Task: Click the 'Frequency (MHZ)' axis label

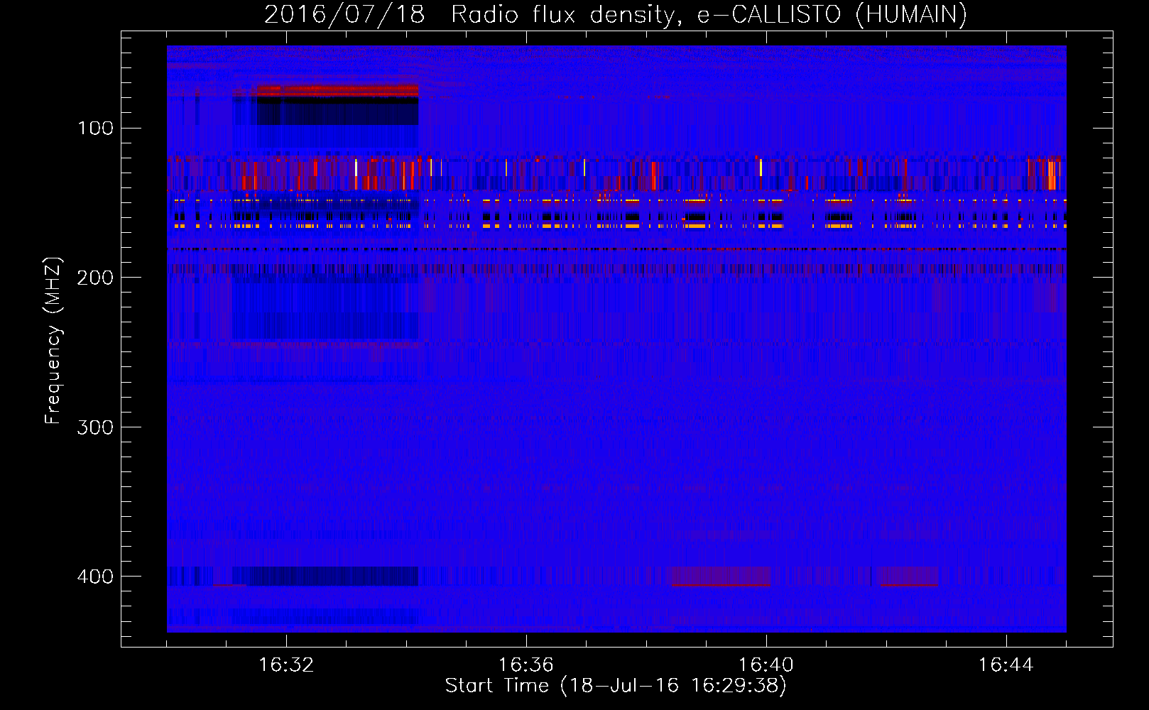Action: (53, 341)
